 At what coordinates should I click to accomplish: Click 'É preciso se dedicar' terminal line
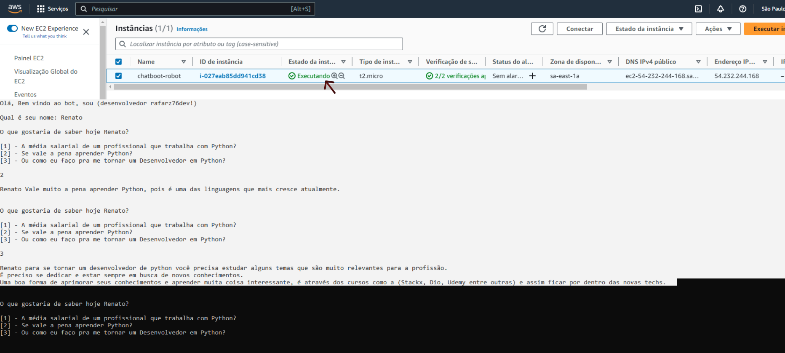click(122, 275)
